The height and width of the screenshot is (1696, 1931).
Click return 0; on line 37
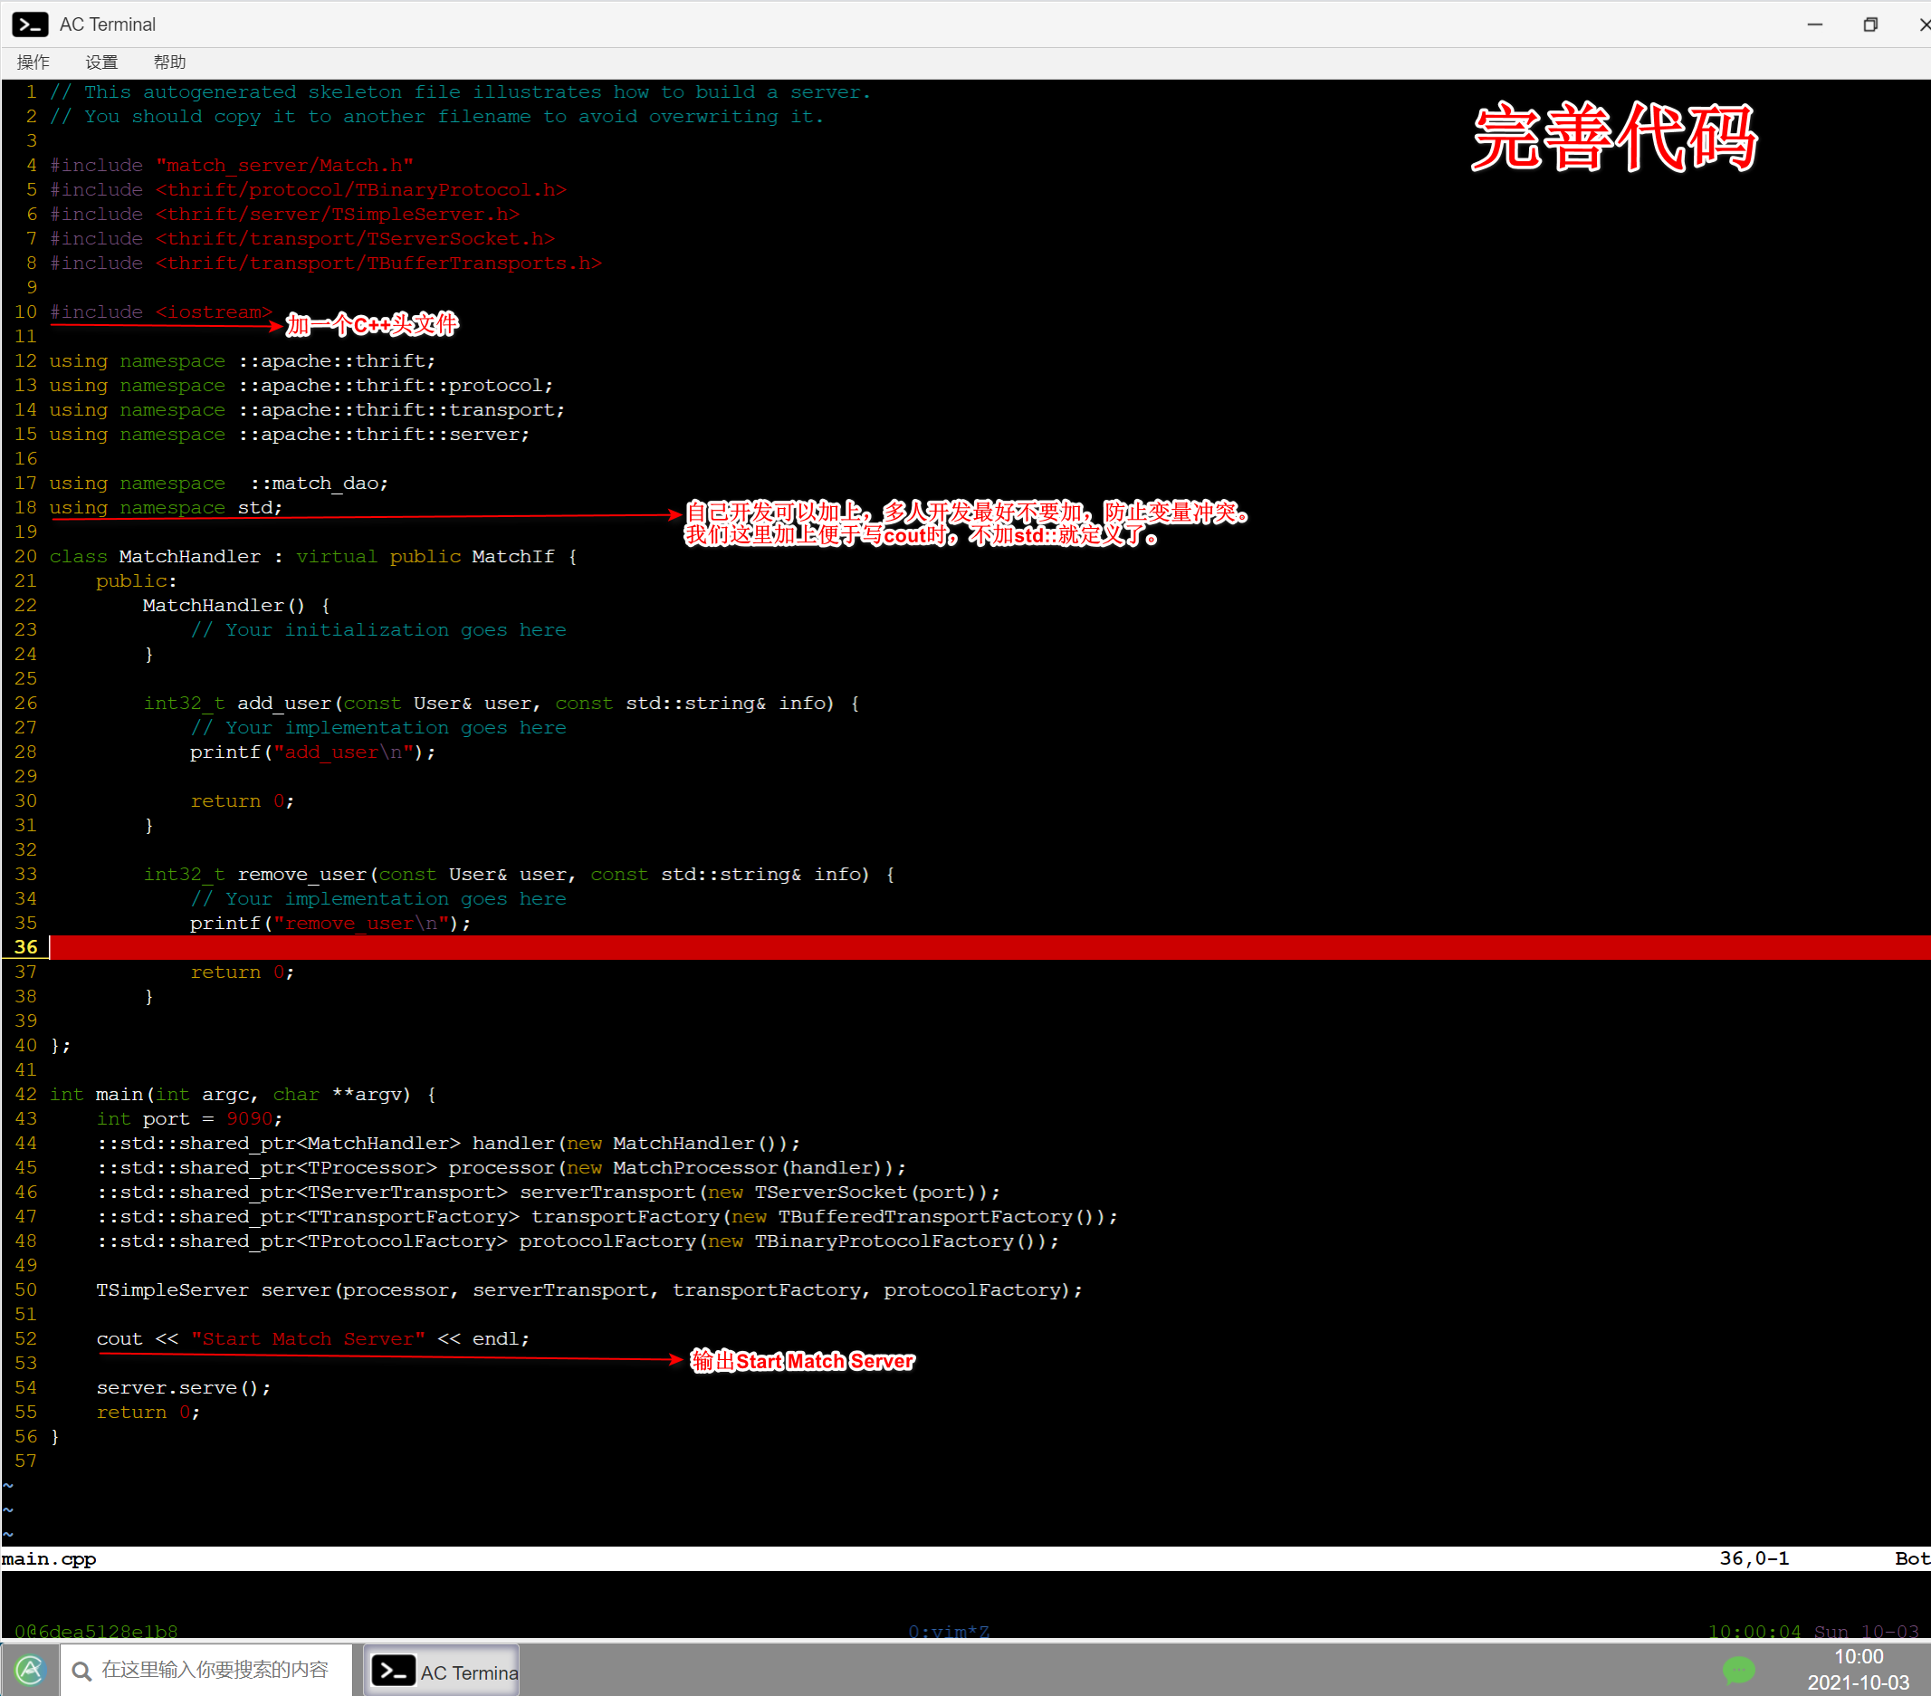pyautogui.click(x=243, y=973)
